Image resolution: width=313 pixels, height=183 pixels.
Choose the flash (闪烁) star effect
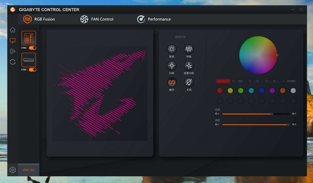coord(172,65)
